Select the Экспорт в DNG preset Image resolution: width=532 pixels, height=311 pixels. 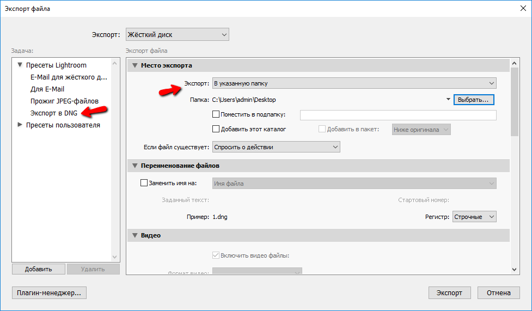click(x=53, y=113)
